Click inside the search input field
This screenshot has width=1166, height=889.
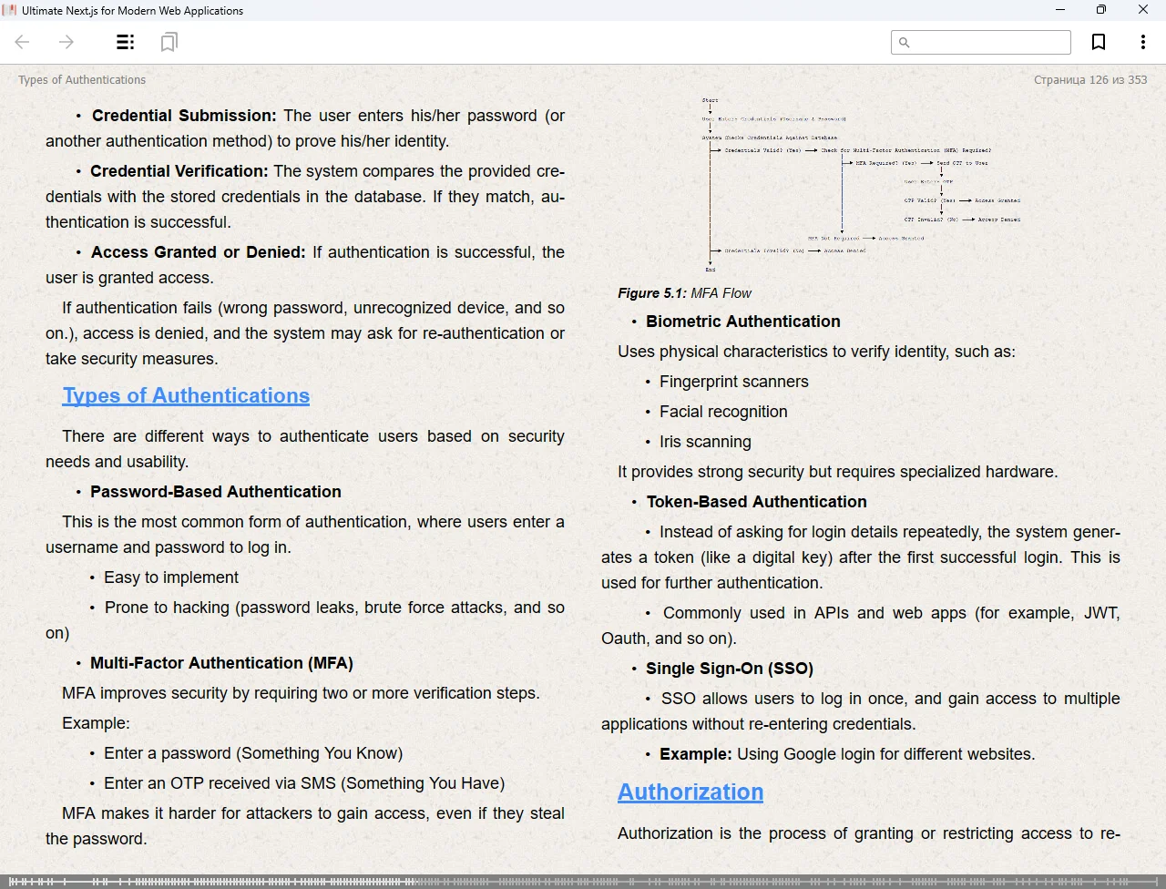(x=988, y=42)
